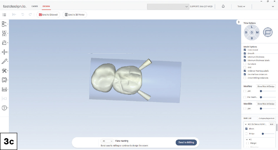Enable the Margin checkbox under #2
The height and width of the screenshot is (150, 278).
click(248, 143)
